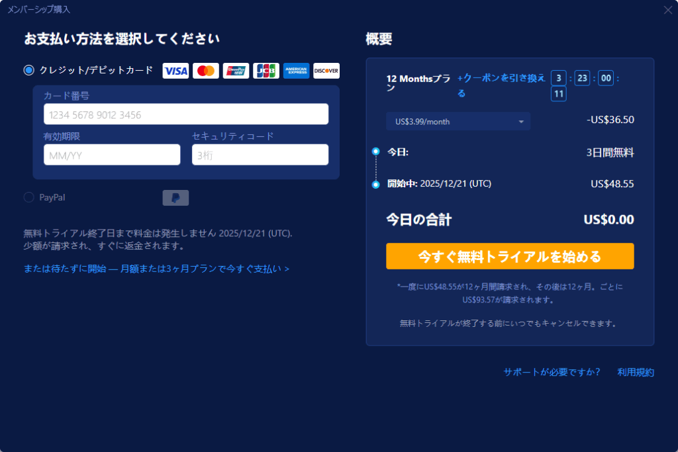The width and height of the screenshot is (678, 452).
Task: Click the カード番号 input field
Action: click(x=186, y=114)
